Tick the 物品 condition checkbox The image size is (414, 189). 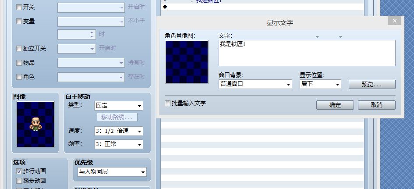pyautogui.click(x=19, y=63)
